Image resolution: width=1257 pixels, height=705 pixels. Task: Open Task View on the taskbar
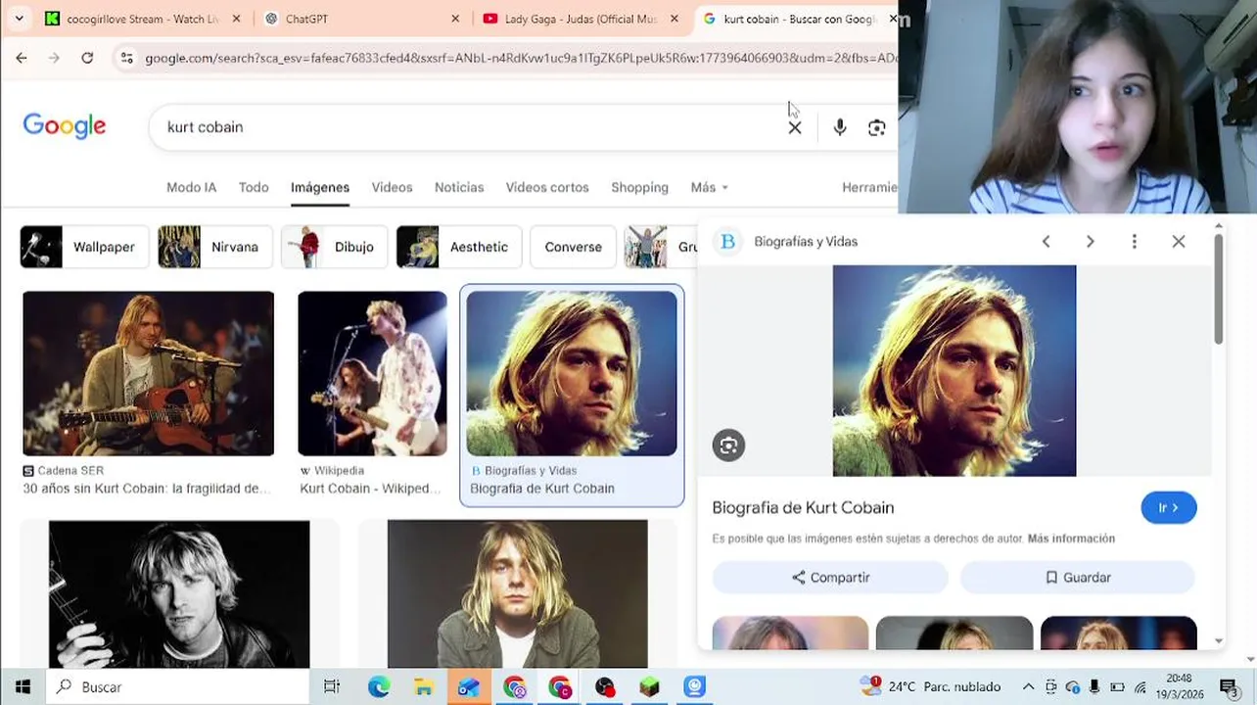pyautogui.click(x=332, y=686)
